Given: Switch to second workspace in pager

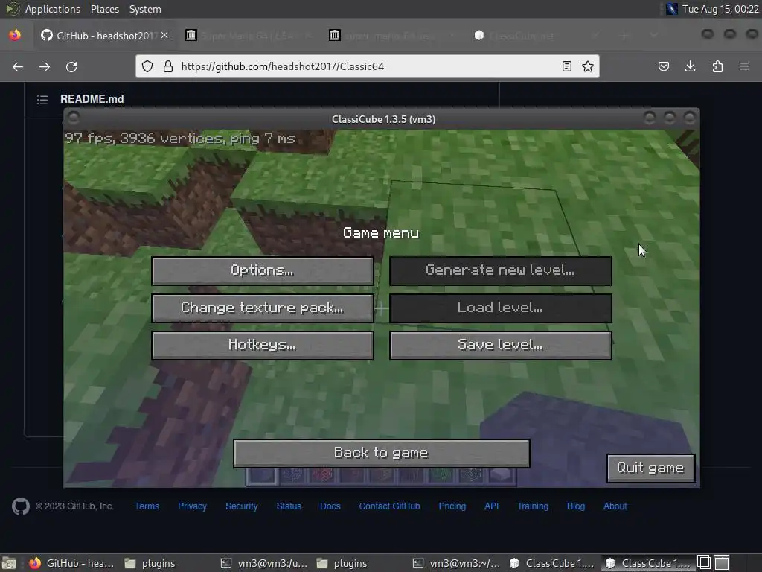Looking at the screenshot, I should point(722,563).
